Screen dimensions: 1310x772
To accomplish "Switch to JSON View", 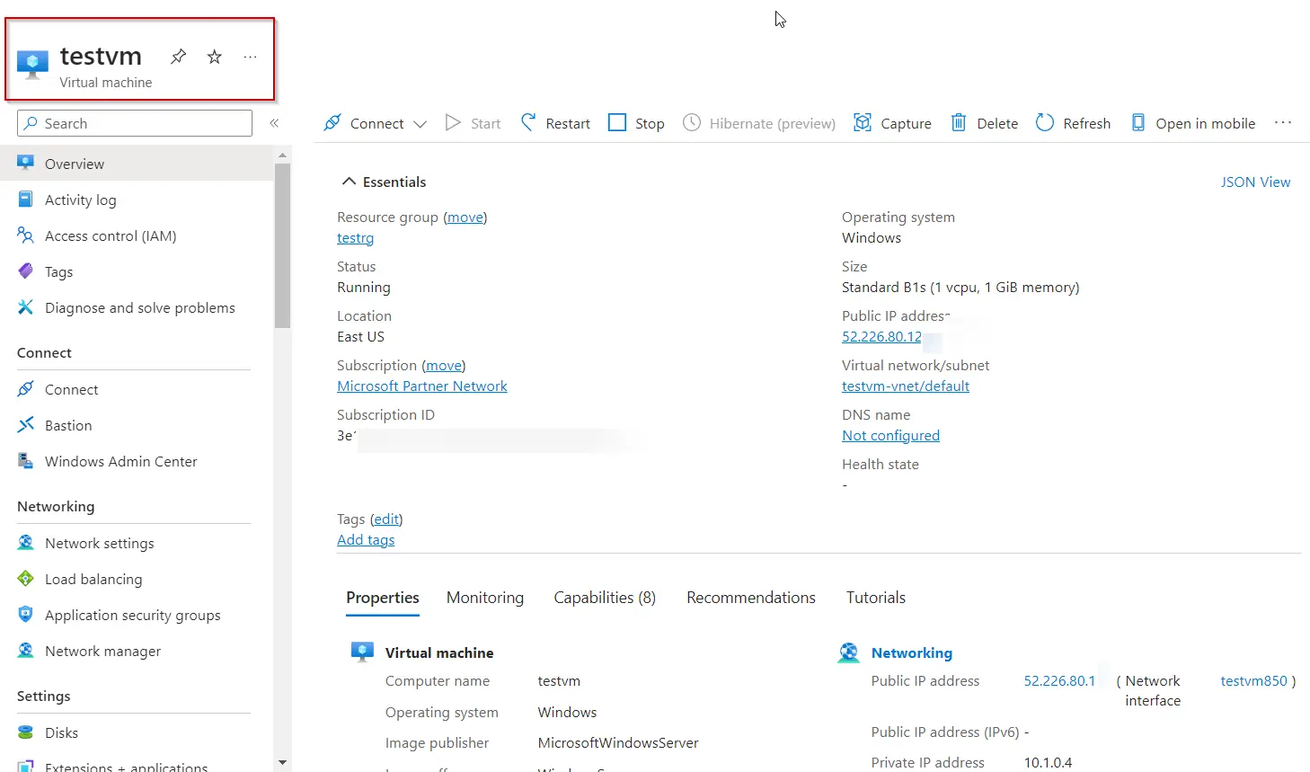I will [x=1255, y=182].
